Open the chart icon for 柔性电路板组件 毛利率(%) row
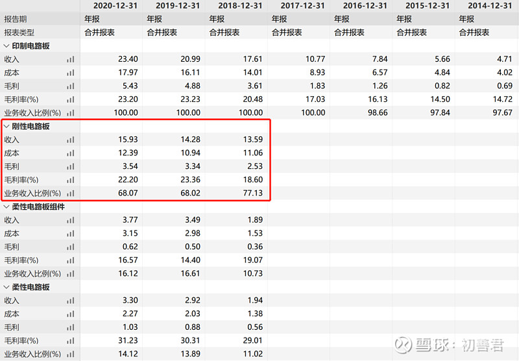The width and height of the screenshot is (519, 361). point(71,260)
